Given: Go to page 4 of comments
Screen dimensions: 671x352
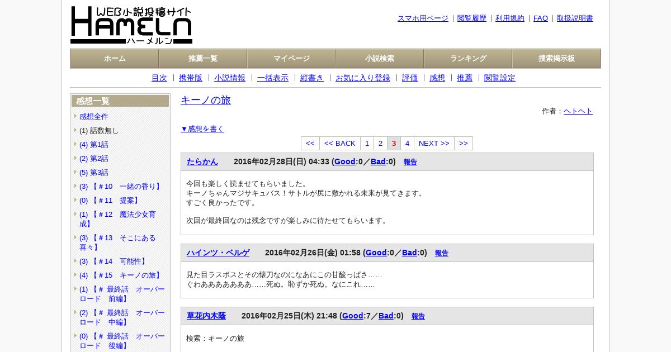Looking at the screenshot, I should pyautogui.click(x=408, y=144).
